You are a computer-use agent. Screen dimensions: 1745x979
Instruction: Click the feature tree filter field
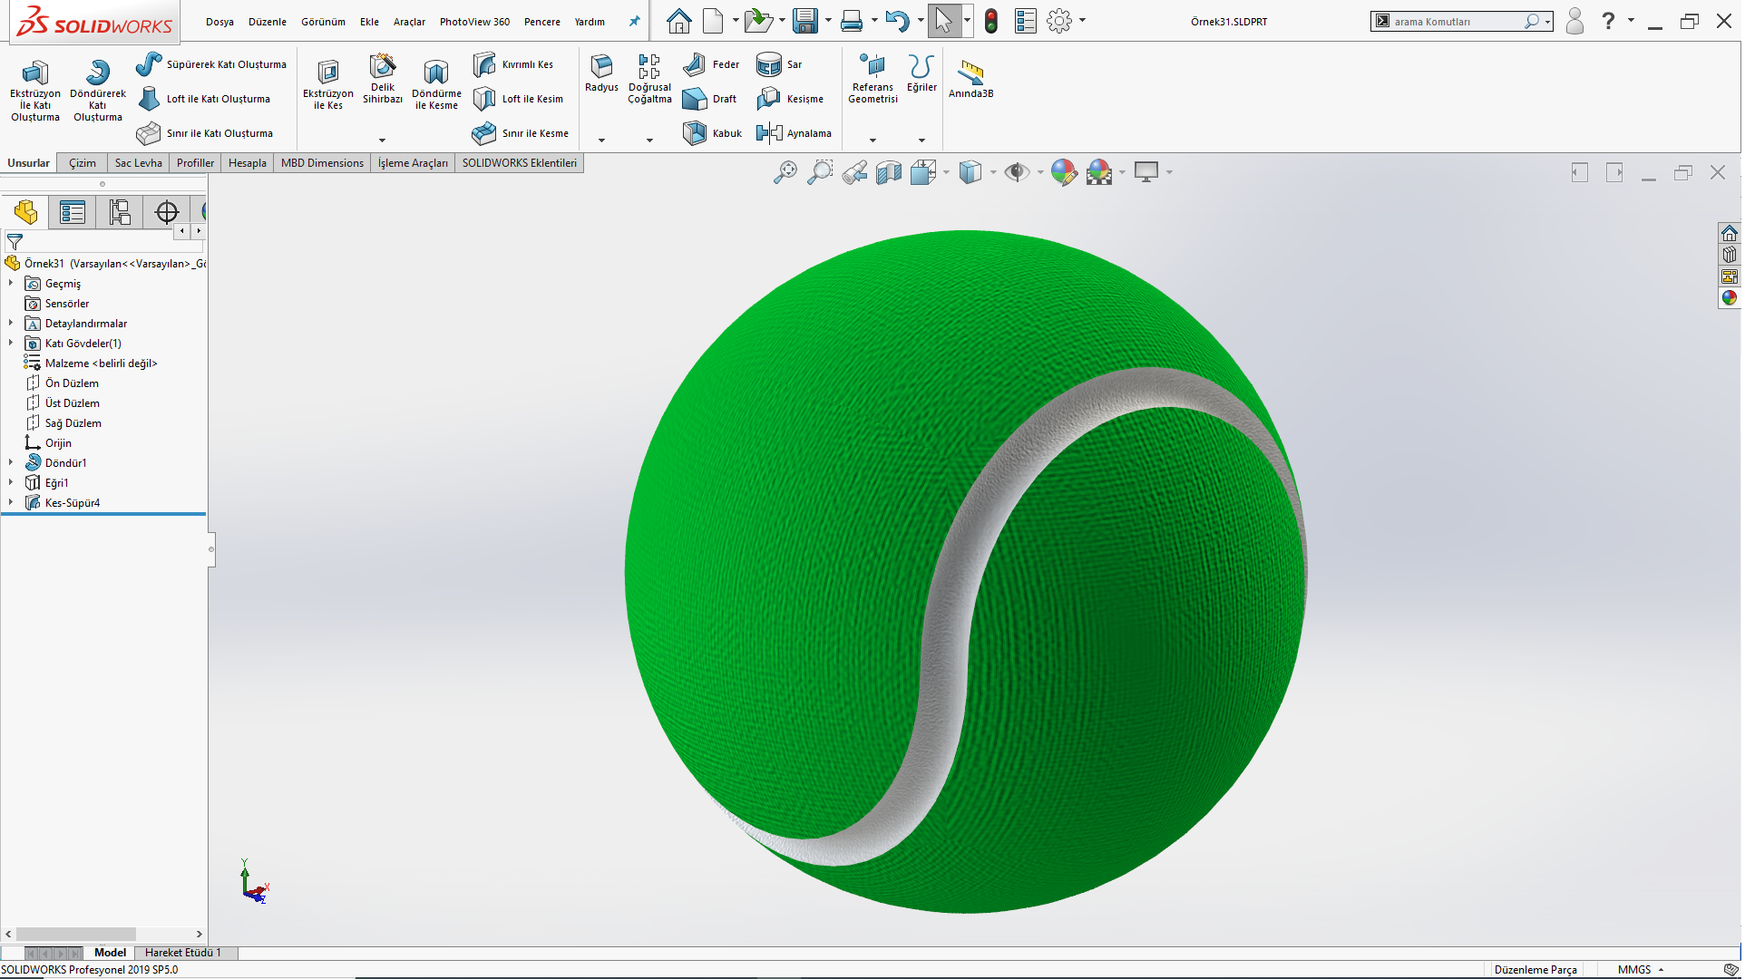pyautogui.click(x=104, y=242)
